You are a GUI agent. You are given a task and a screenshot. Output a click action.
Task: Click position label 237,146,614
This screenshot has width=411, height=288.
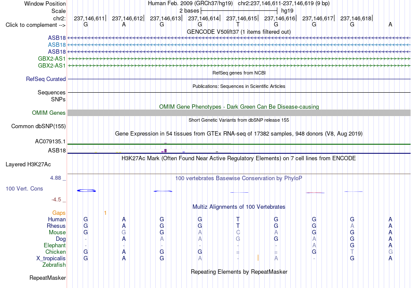(x=203, y=18)
